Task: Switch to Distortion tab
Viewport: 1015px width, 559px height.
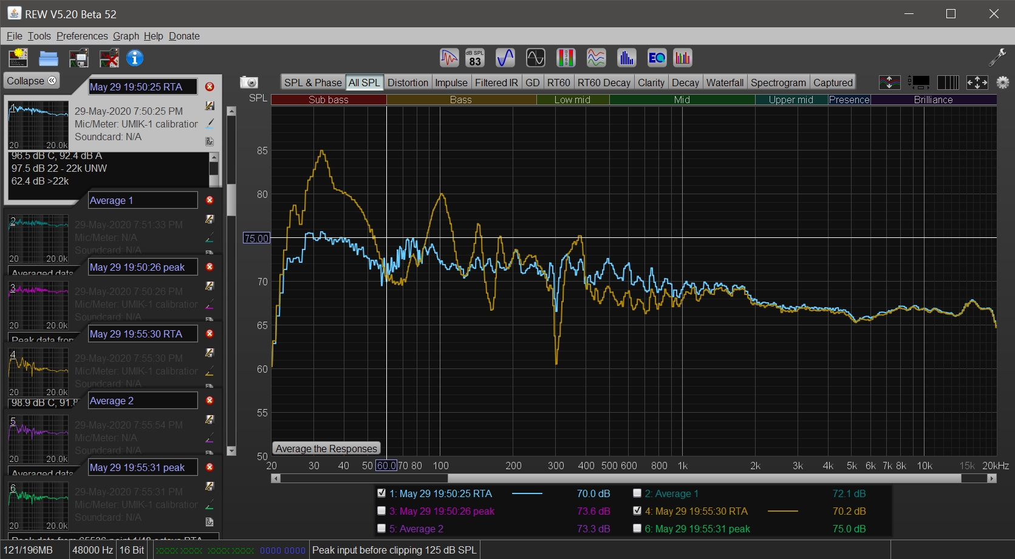Action: (x=408, y=83)
